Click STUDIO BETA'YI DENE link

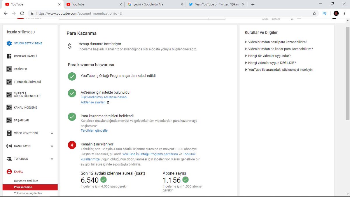tap(28, 43)
